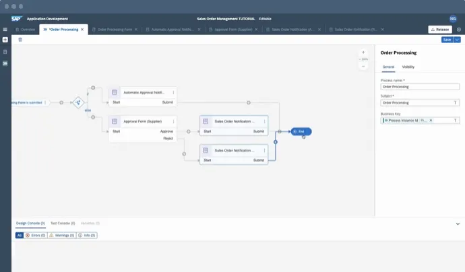The image size is (465, 272).
Task: Open Approval Form (Supplier) node options menu
Action: [x=173, y=121]
